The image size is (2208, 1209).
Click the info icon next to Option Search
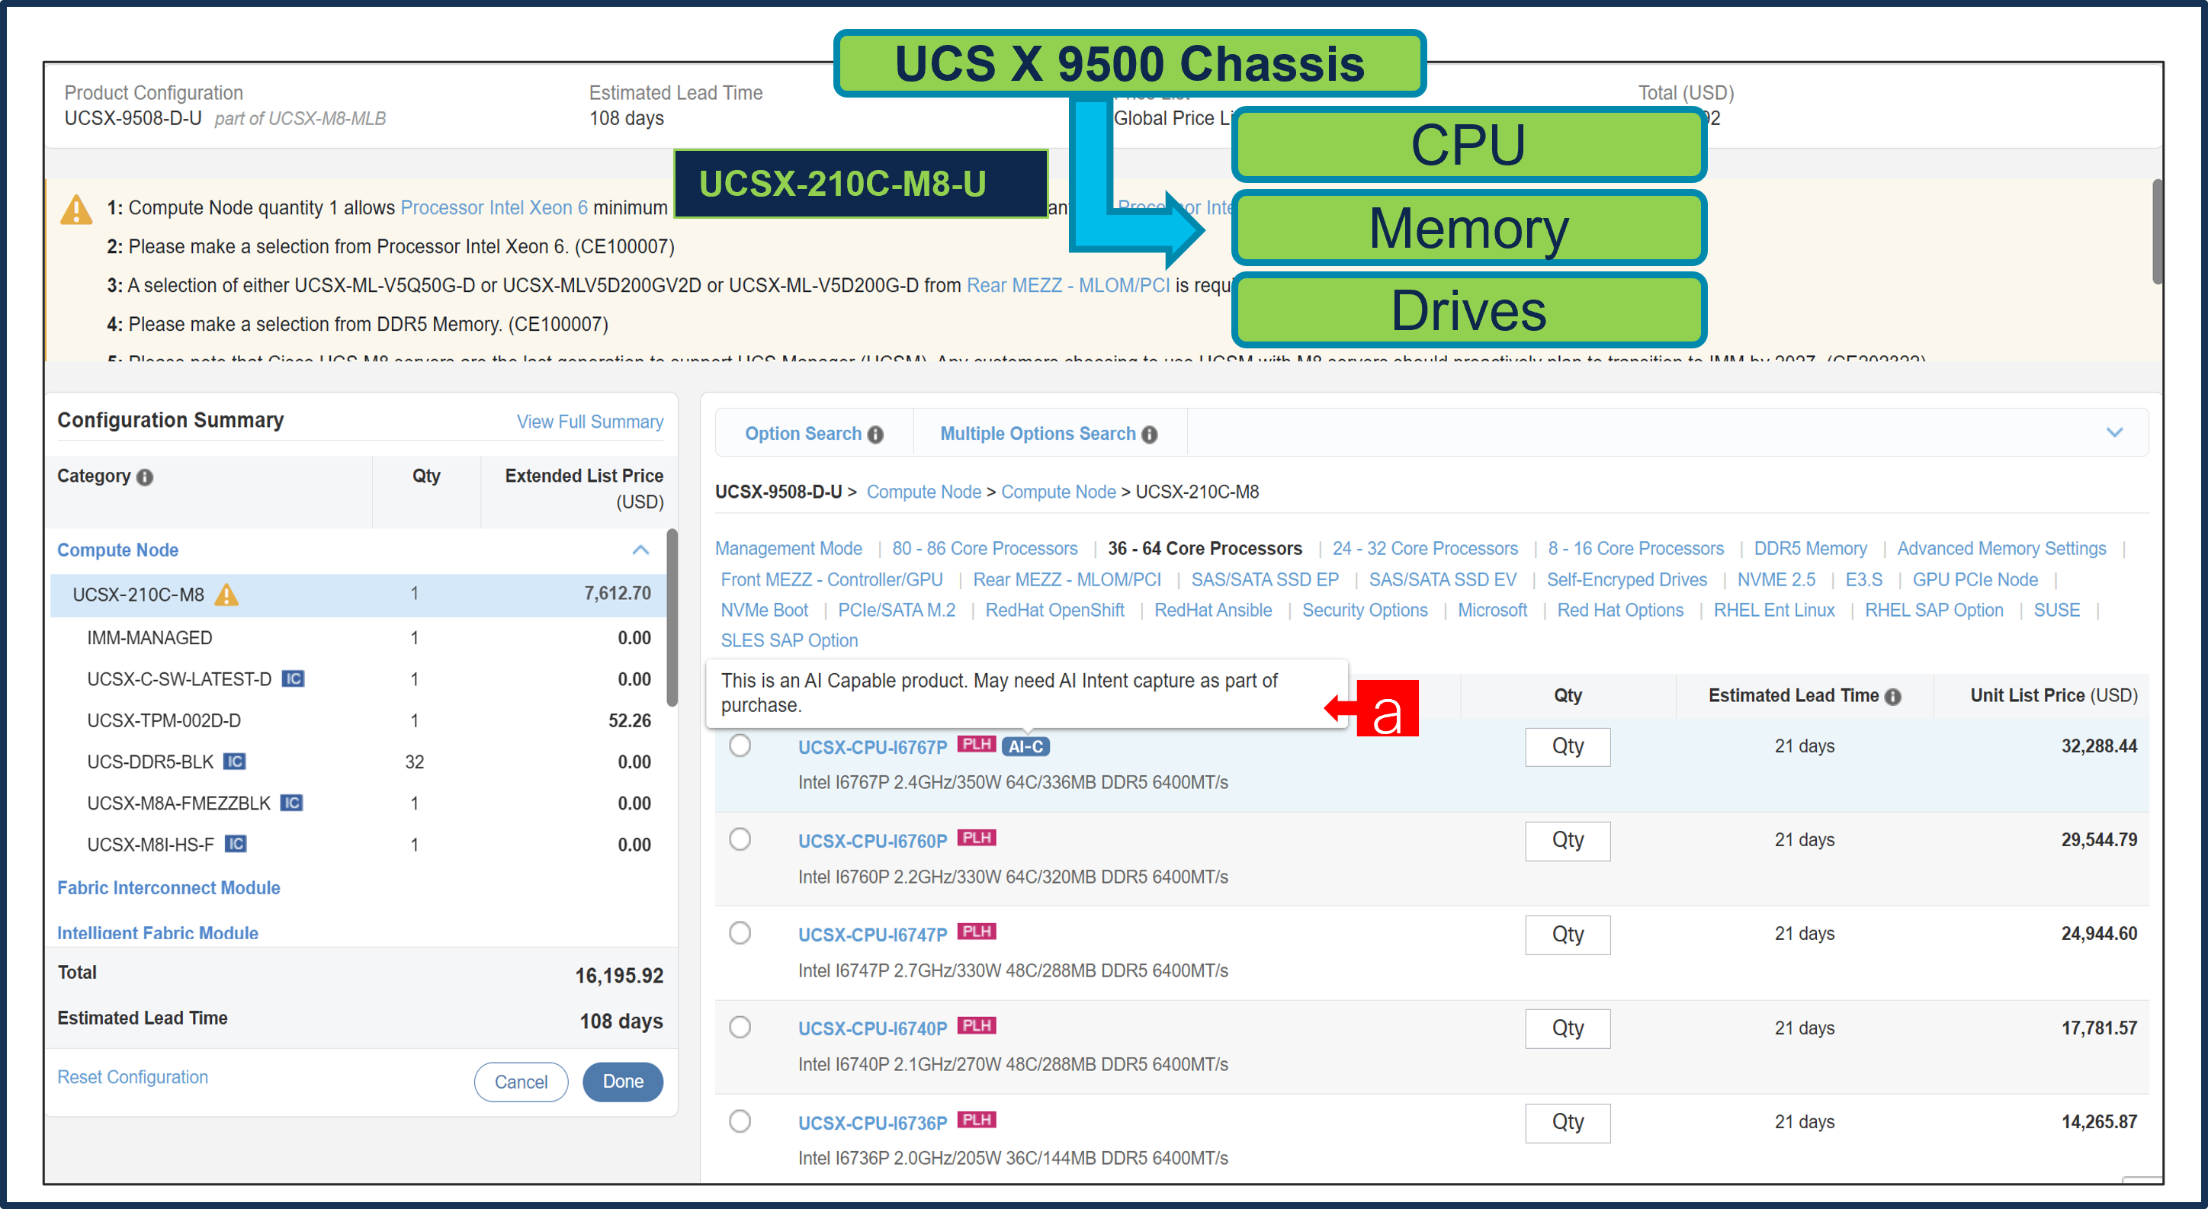coord(875,435)
